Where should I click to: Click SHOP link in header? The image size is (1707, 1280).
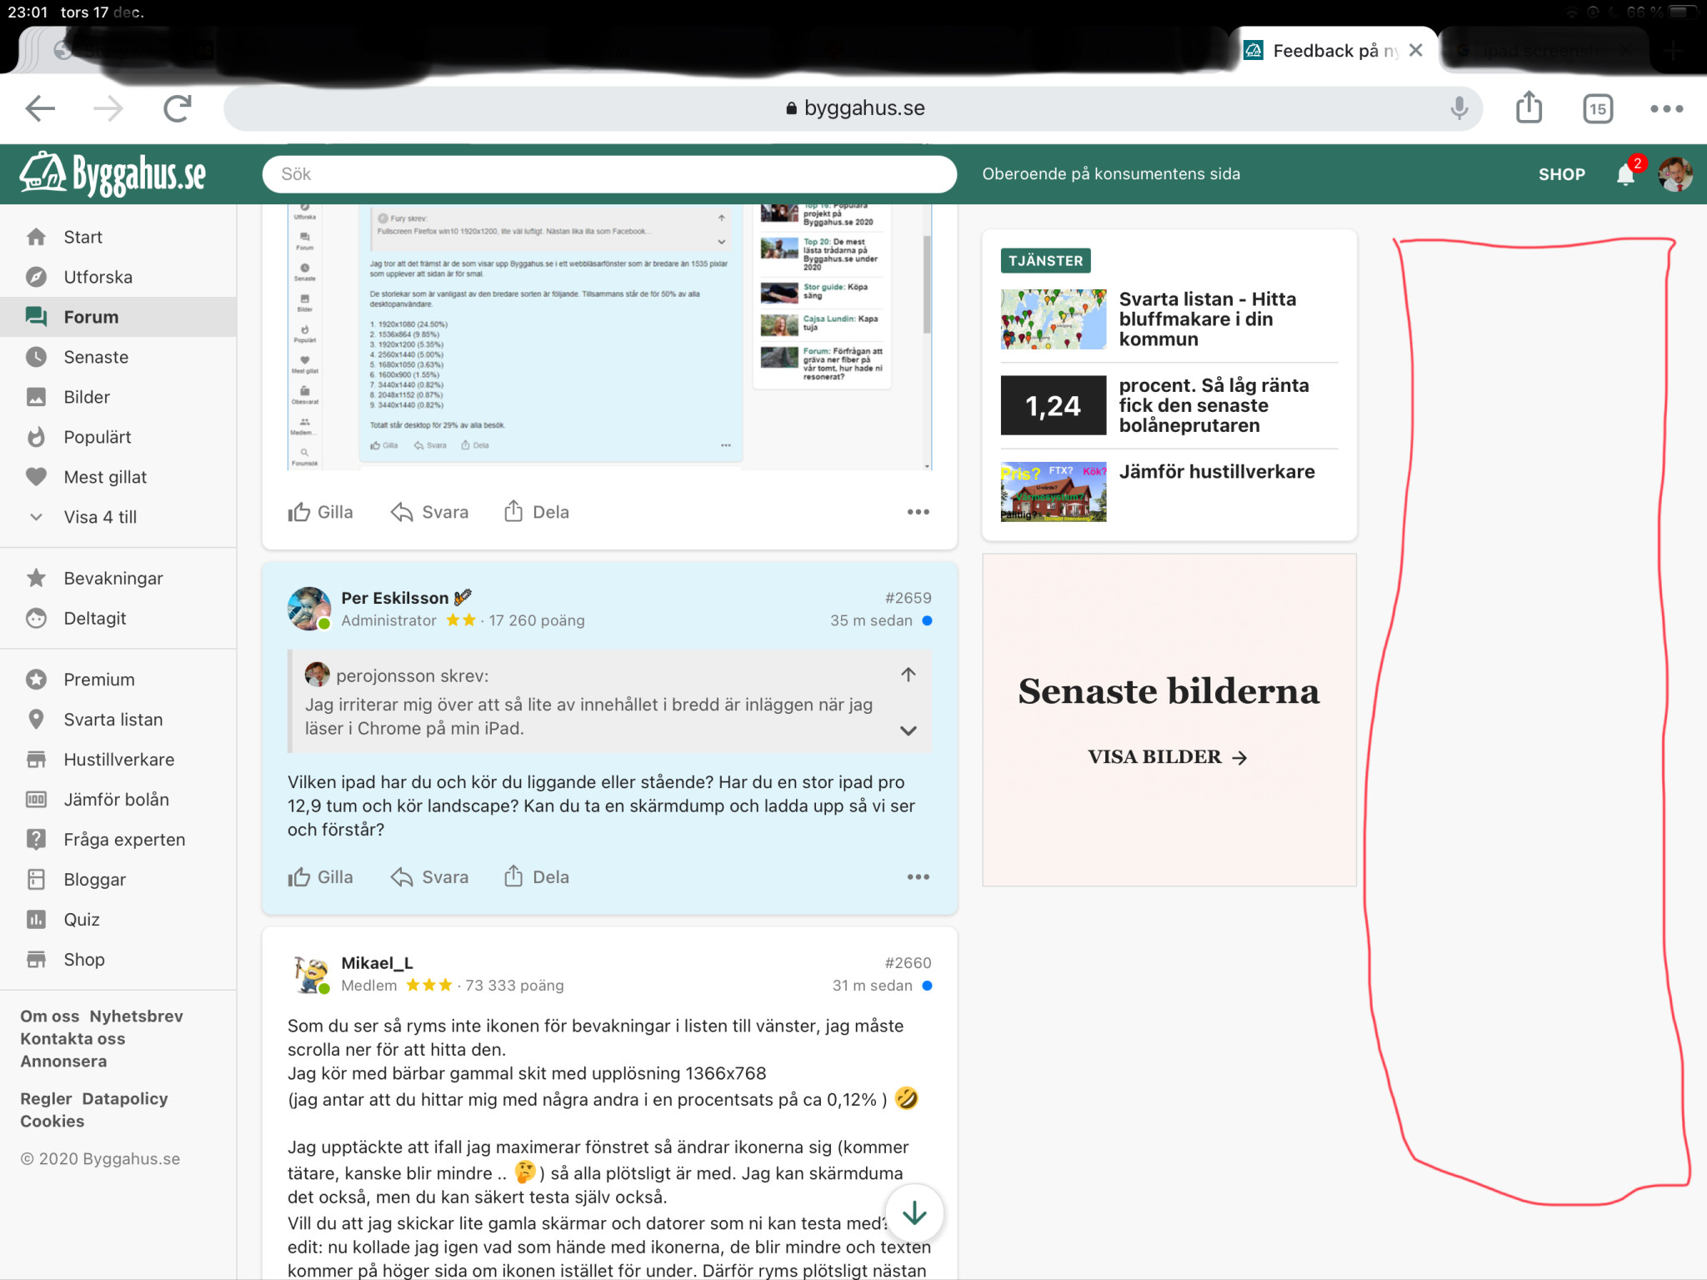1561,174
